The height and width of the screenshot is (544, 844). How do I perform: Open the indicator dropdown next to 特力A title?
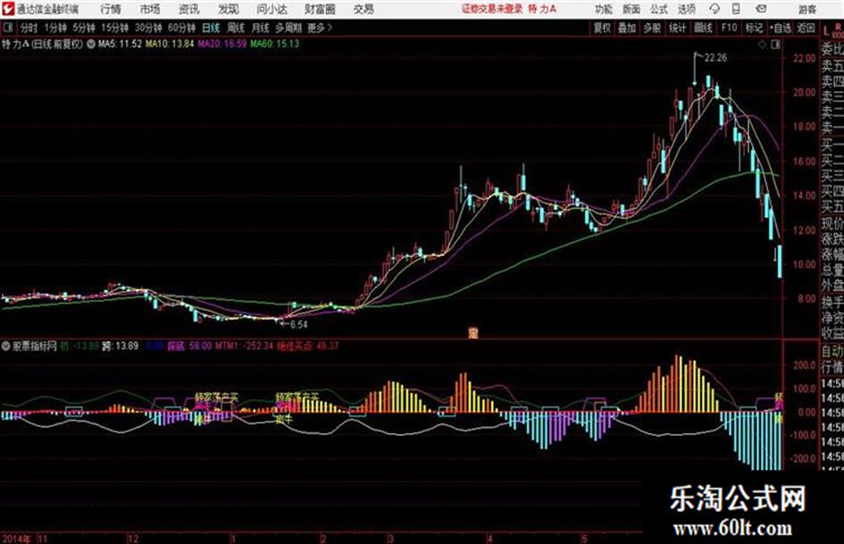[90, 44]
